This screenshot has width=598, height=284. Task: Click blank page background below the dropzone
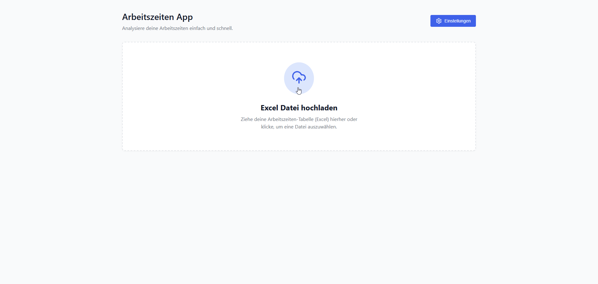pyautogui.click(x=299, y=218)
